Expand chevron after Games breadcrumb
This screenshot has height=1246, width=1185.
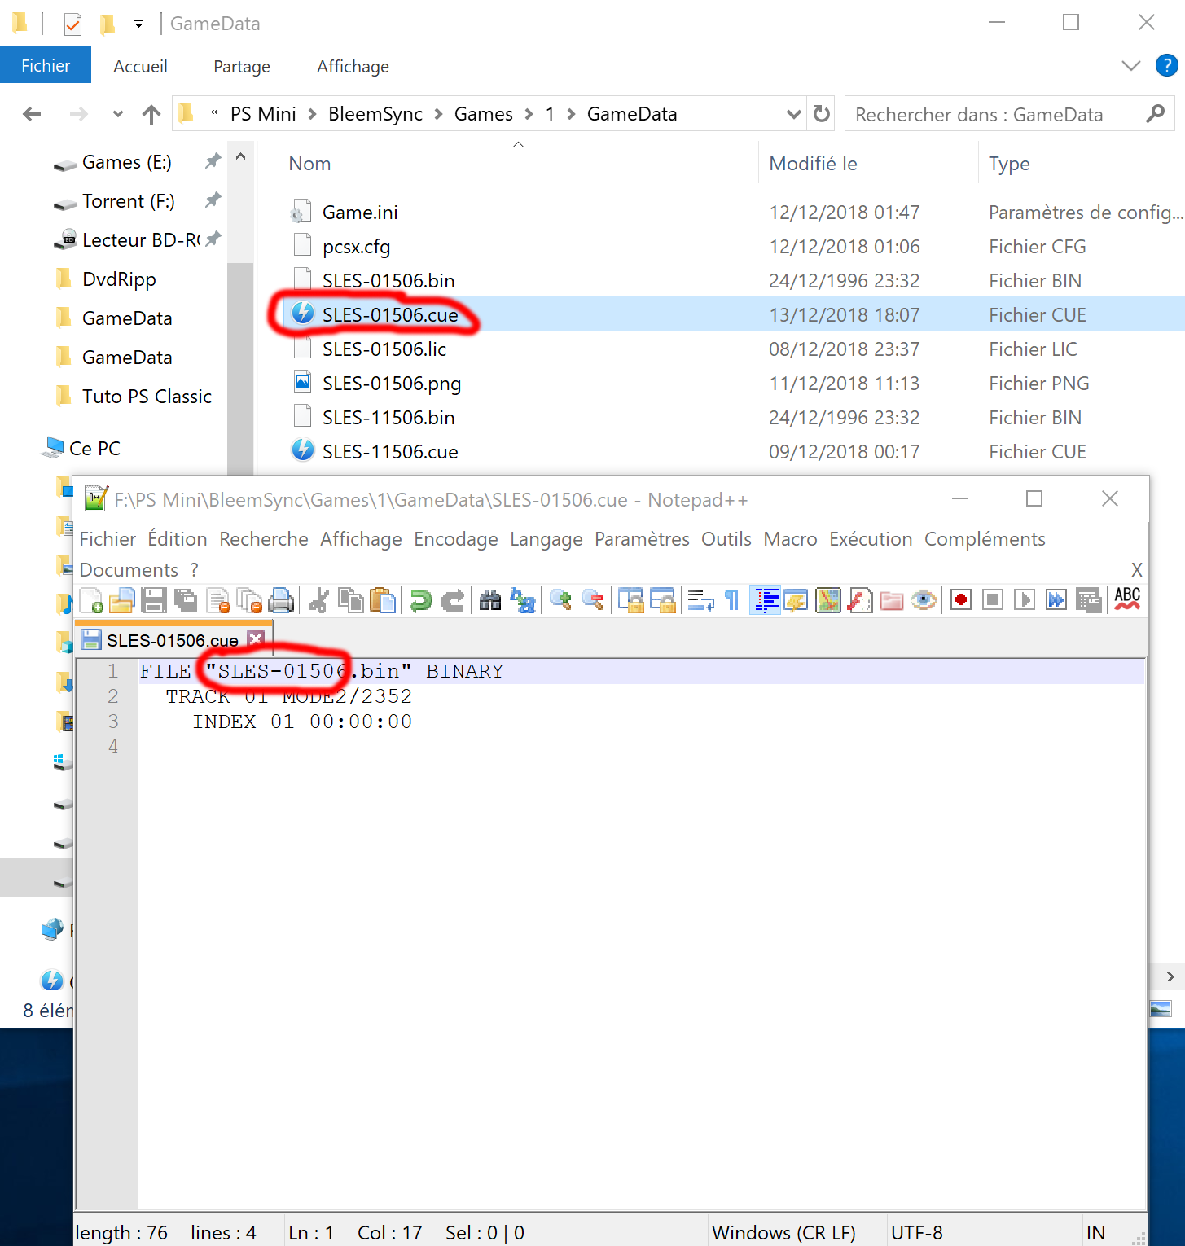529,114
